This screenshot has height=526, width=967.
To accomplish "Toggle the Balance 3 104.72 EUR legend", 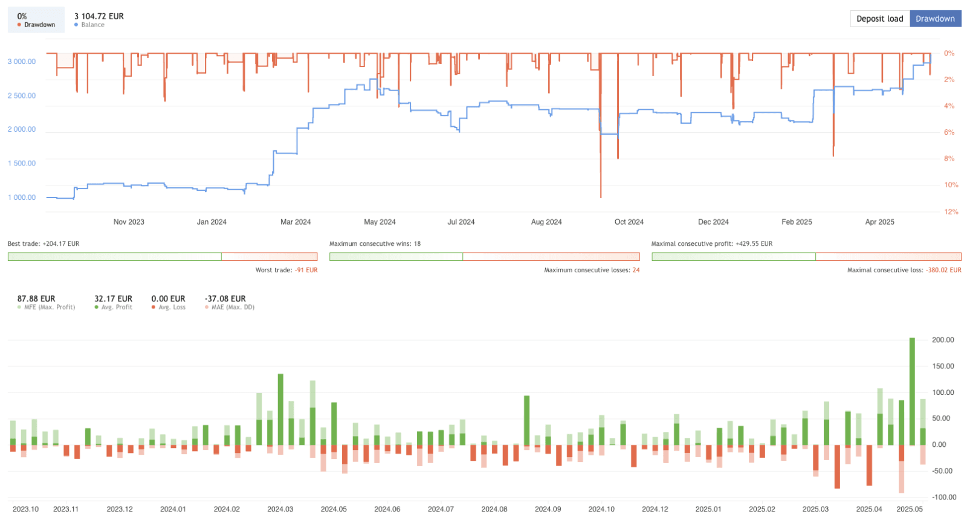I will [99, 20].
